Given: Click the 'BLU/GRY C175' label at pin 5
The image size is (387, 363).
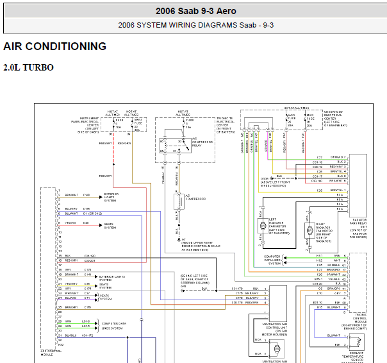Looking at the screenshot, I should pos(78,209).
